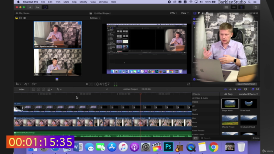Image resolution: width=274 pixels, height=154 pixels.
Task: Open the Installed Effects popup menu
Action: 248,94
